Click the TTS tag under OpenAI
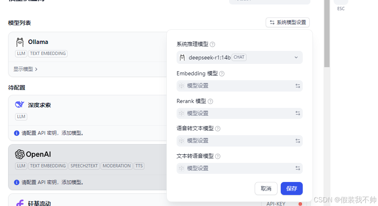 [x=139, y=166]
